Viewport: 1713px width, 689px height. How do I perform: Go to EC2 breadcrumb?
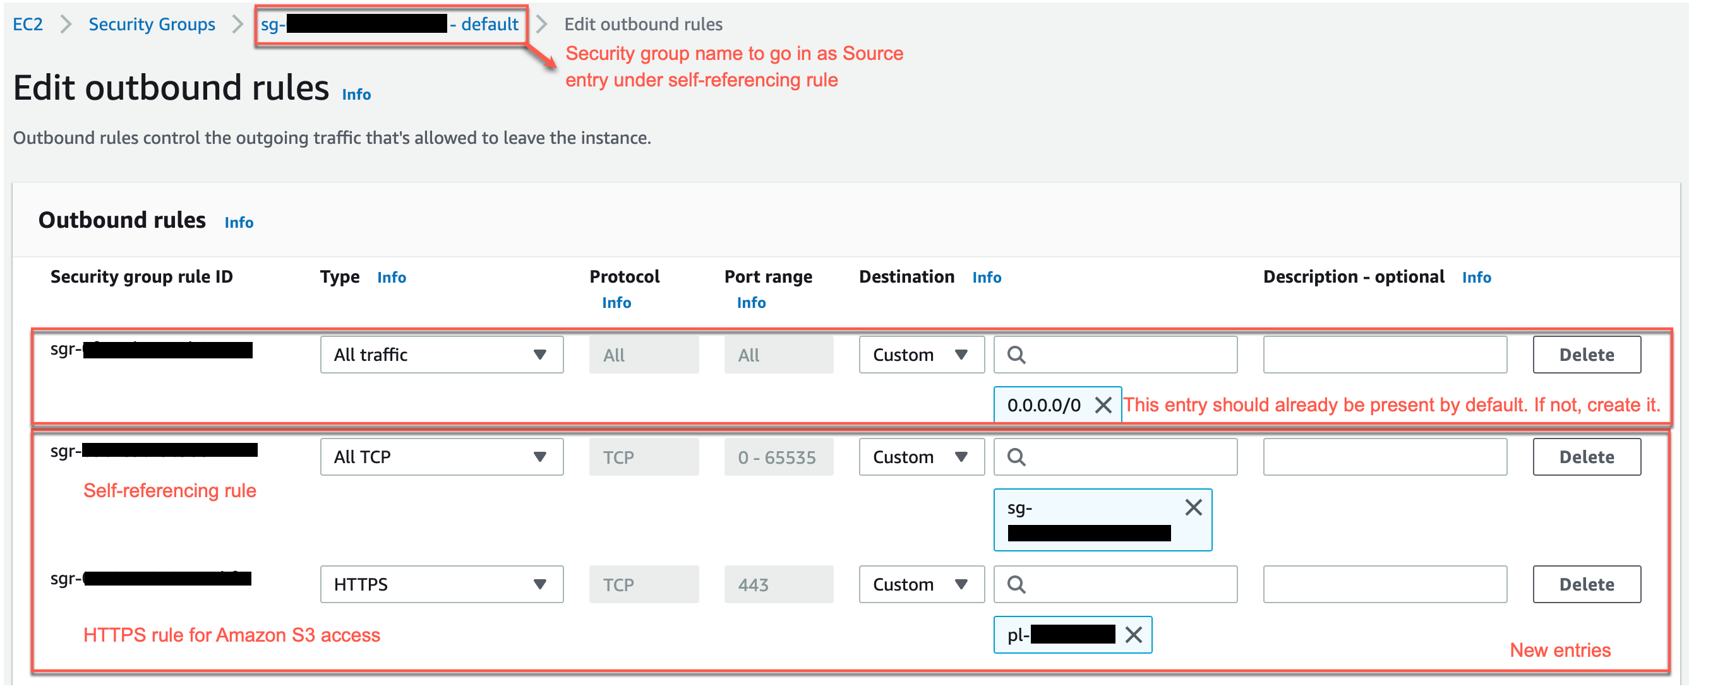(27, 25)
